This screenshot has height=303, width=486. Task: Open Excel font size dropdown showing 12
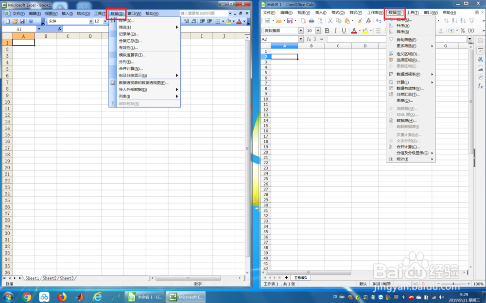pyautogui.click(x=105, y=21)
